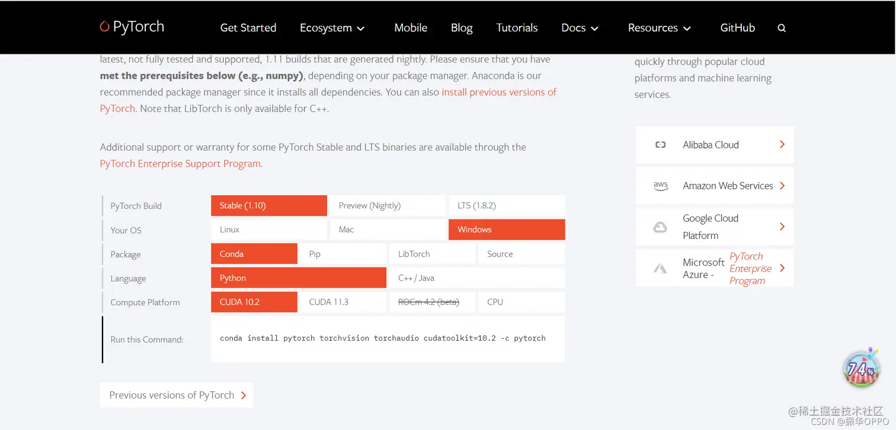Click the Microsoft Azure logo icon
Image resolution: width=896 pixels, height=430 pixels.
click(660, 269)
